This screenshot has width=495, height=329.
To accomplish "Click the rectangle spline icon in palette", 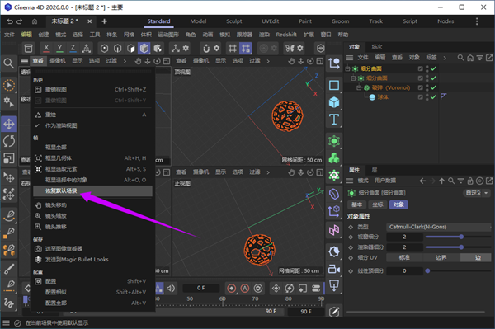I will click(334, 85).
